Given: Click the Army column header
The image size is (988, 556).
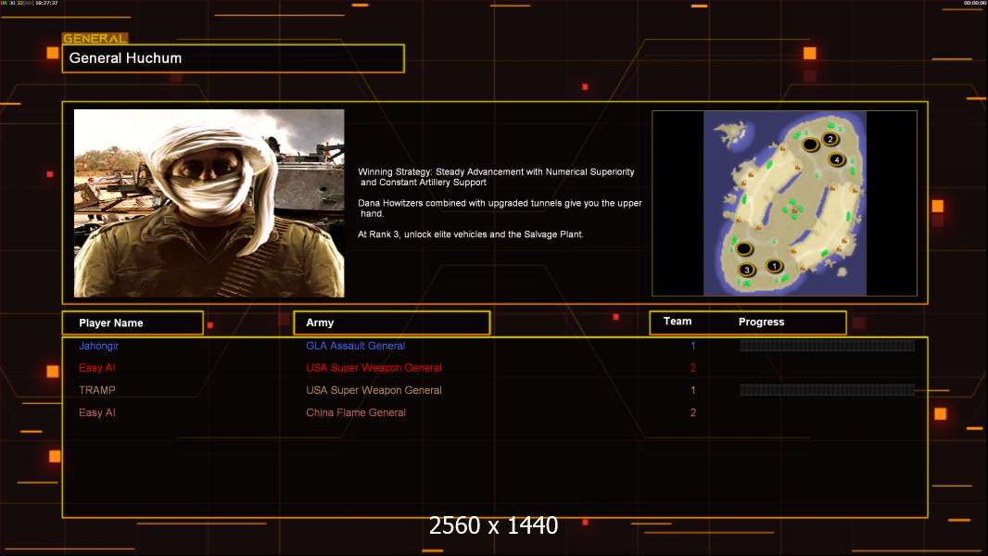Looking at the screenshot, I should [x=392, y=322].
